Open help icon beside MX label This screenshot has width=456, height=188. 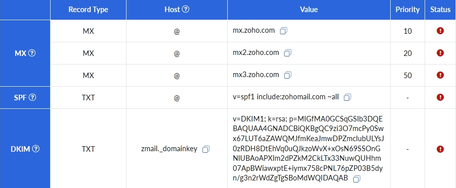coord(32,53)
